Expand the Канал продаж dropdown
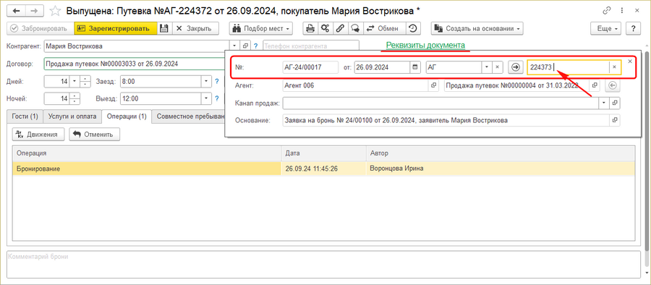Image resolution: width=651 pixels, height=285 pixels. [604, 103]
